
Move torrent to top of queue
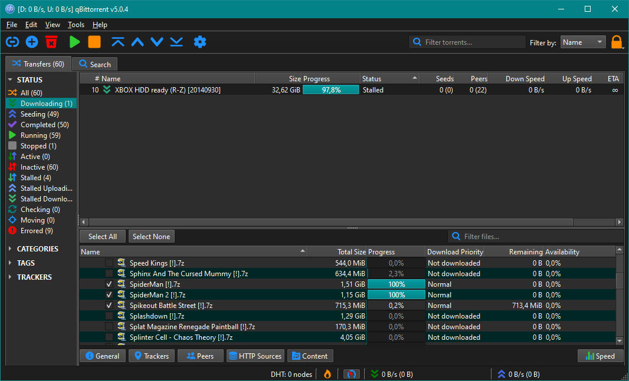coord(118,42)
